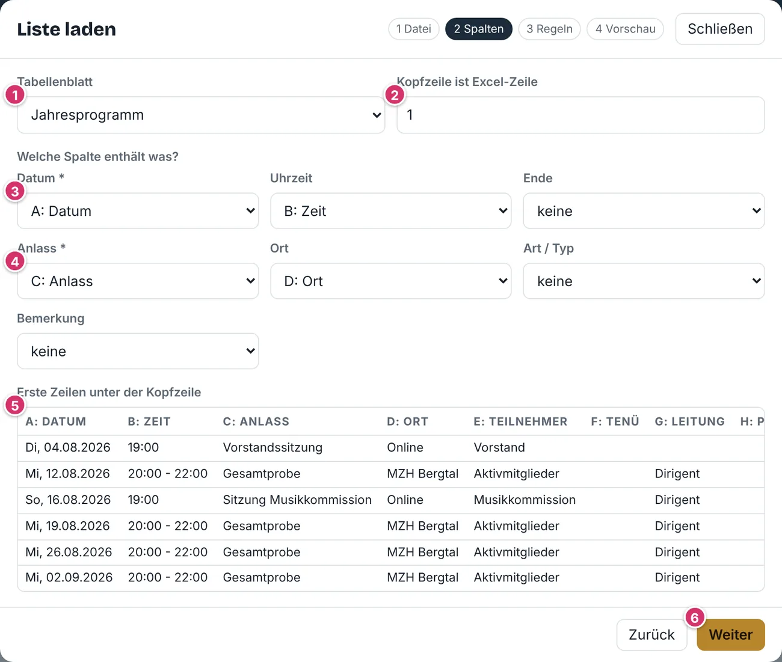Open the Tabellenblatt dropdown showing Jahresprogramm
782x662 pixels.
(x=201, y=115)
